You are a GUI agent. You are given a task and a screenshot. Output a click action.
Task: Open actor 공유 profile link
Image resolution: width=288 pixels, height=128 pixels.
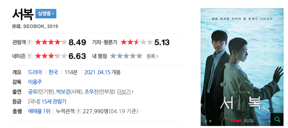(33, 92)
